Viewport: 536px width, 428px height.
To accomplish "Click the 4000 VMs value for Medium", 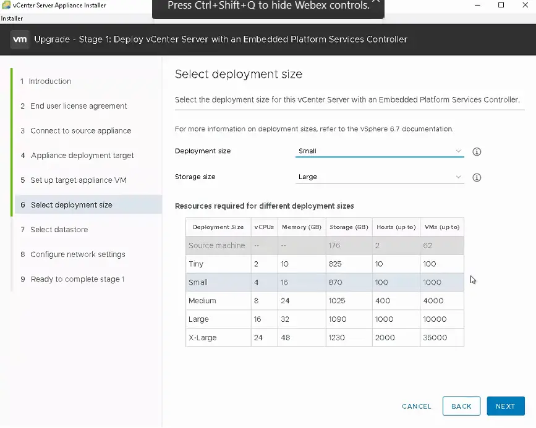I will click(433, 301).
